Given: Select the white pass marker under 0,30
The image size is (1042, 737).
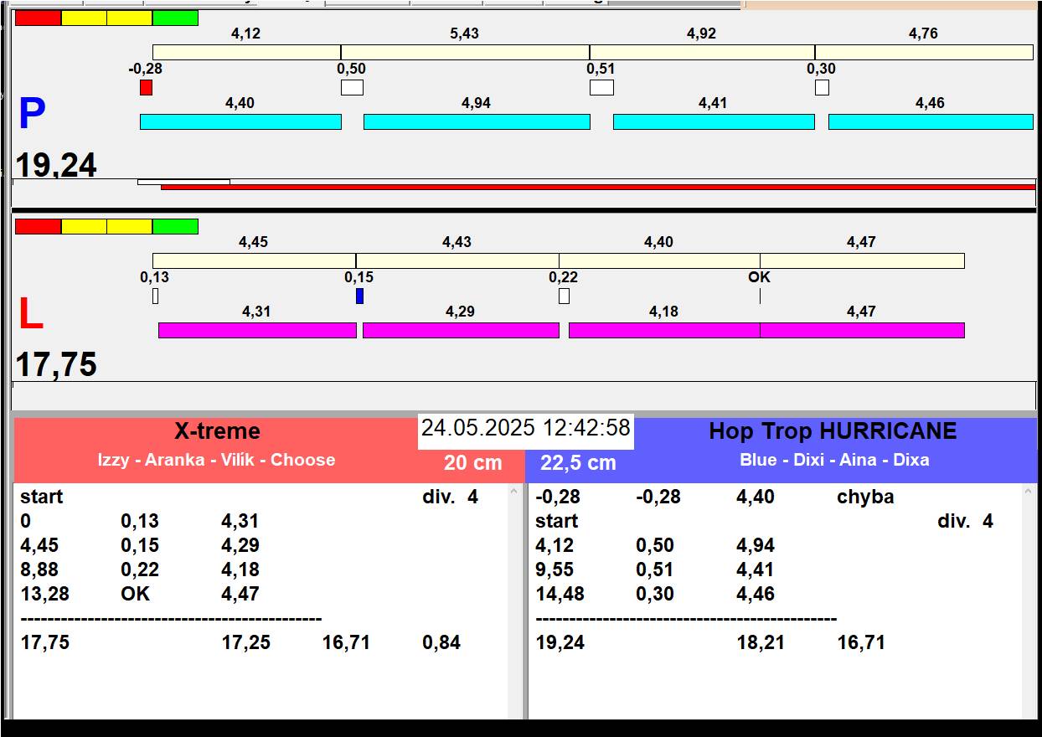Looking at the screenshot, I should (822, 88).
